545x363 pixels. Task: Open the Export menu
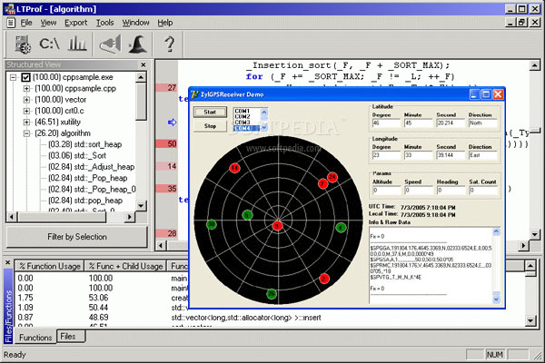76,21
